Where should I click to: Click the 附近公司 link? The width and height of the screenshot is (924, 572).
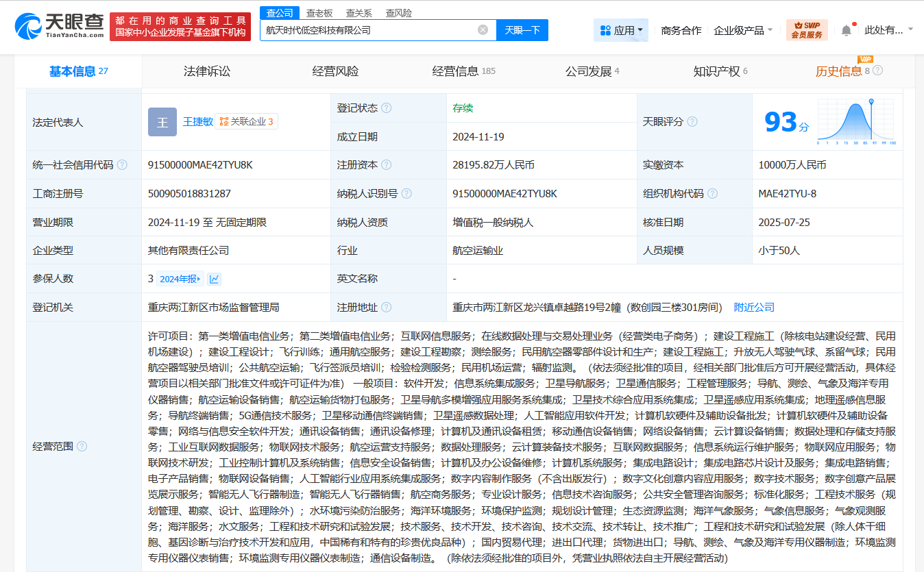coord(754,308)
